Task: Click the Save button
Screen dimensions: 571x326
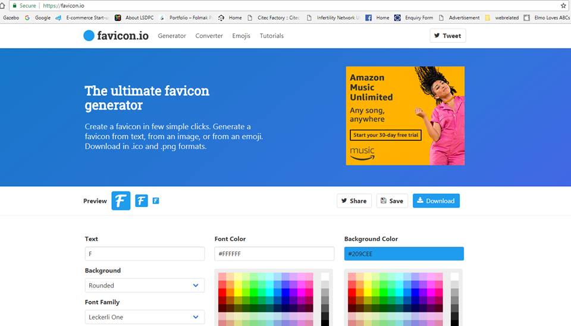Action: [391, 201]
